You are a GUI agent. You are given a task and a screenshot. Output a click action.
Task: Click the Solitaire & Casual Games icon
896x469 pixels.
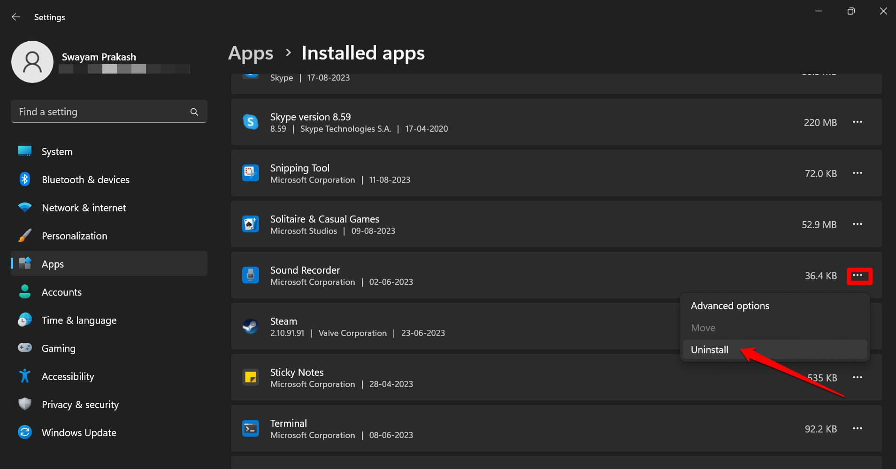[x=250, y=224]
